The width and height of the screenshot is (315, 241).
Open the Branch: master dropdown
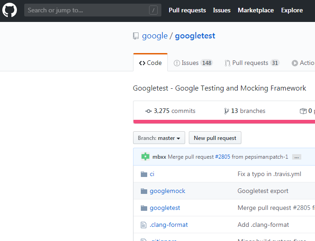point(159,138)
